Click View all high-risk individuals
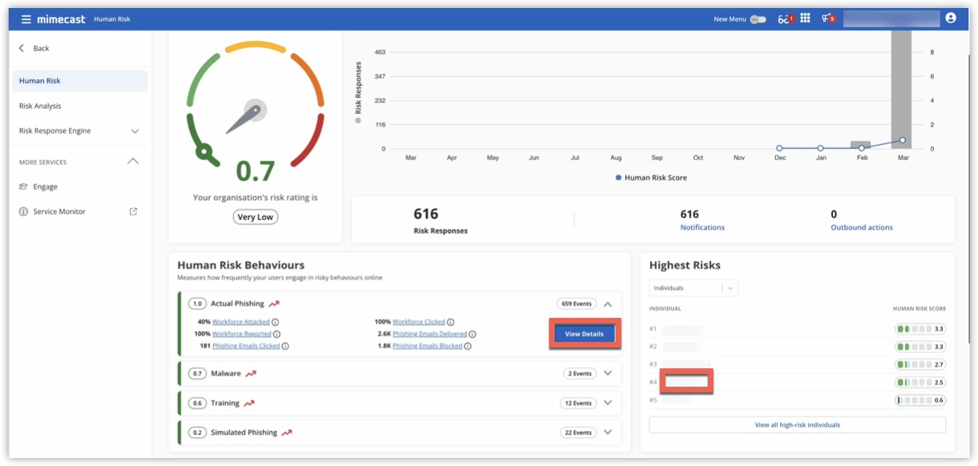This screenshot has height=466, width=978. [x=797, y=425]
